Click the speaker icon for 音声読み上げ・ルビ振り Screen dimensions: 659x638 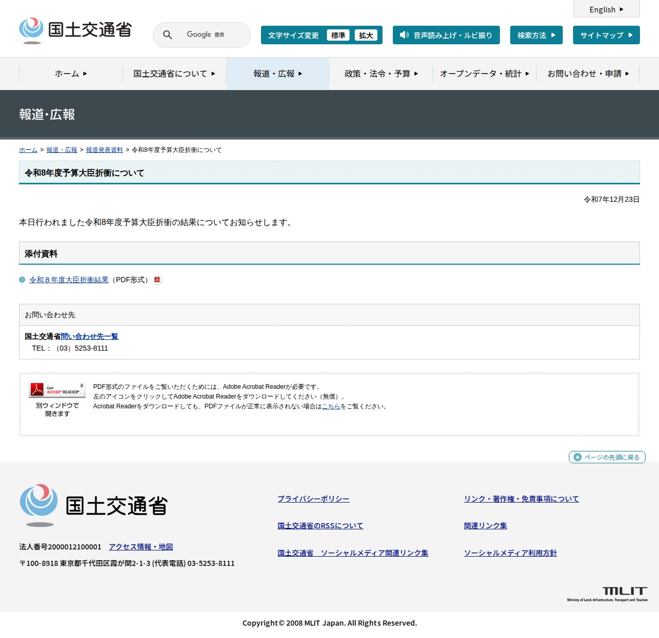point(404,35)
